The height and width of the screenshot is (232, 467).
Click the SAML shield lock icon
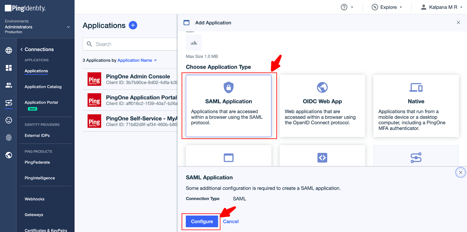229,87
